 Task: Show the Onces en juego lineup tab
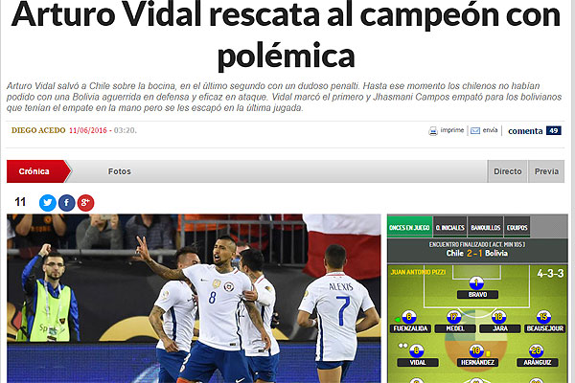tap(409, 227)
